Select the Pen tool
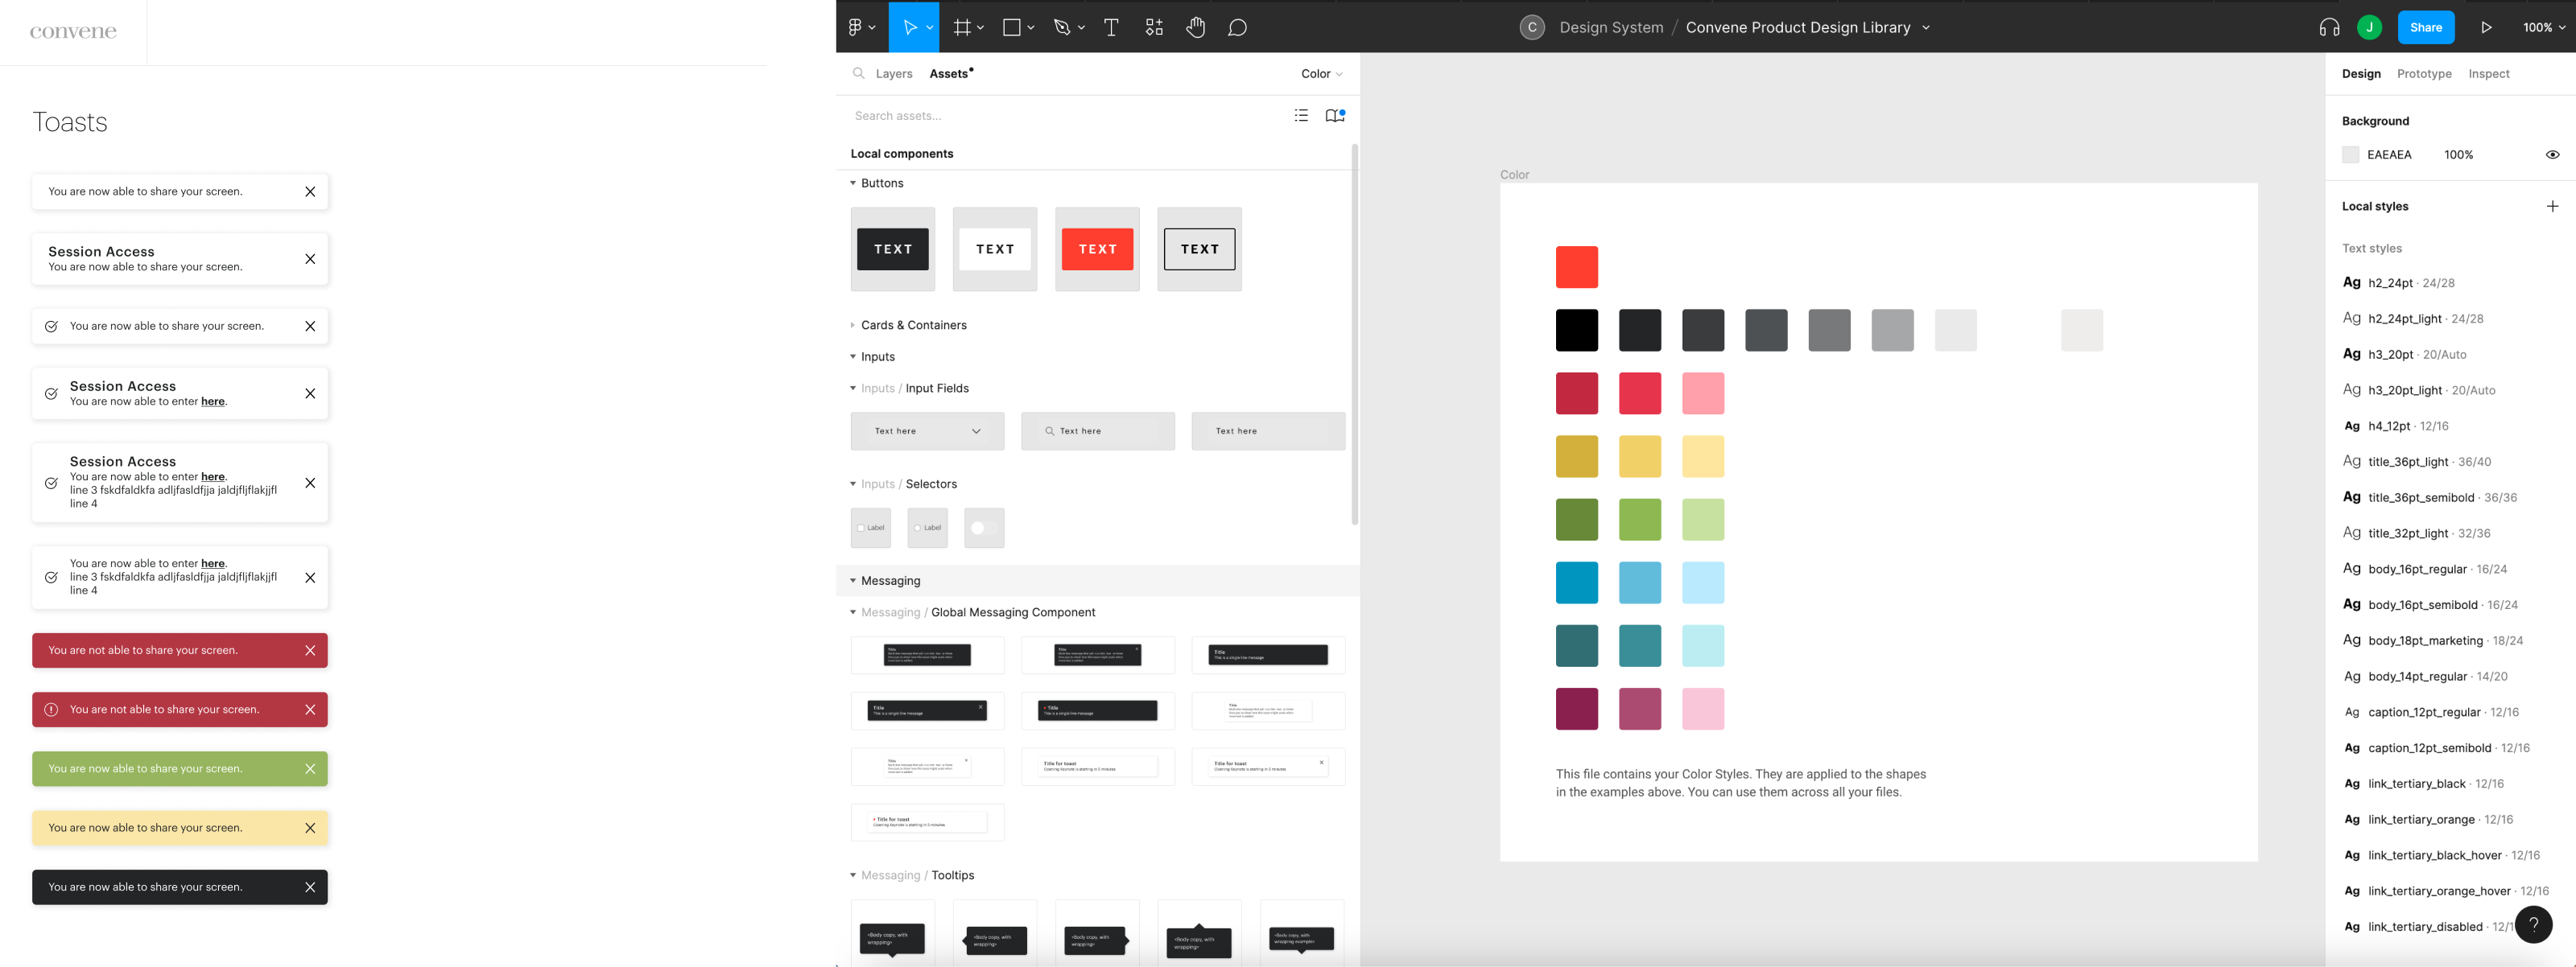This screenshot has width=2576, height=967. [1062, 27]
